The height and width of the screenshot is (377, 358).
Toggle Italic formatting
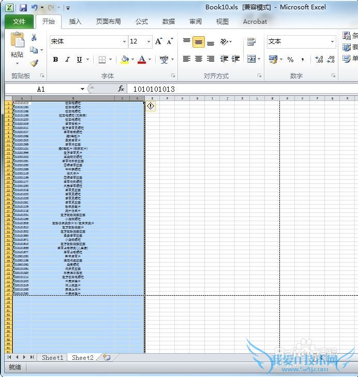tap(68, 60)
